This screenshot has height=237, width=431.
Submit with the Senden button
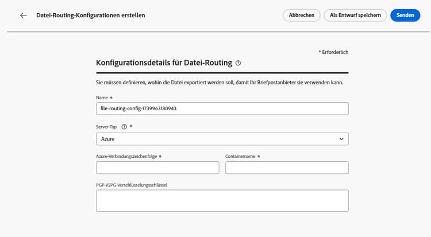pos(405,15)
